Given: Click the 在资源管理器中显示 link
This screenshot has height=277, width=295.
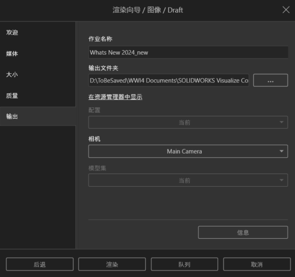Looking at the screenshot, I should coord(115,97).
